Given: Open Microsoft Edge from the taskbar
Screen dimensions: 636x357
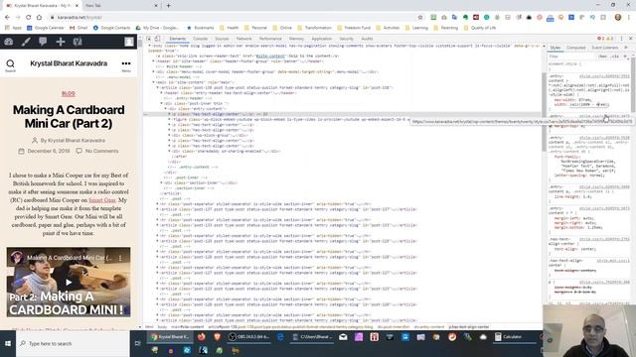Looking at the screenshot, I should point(280,336).
